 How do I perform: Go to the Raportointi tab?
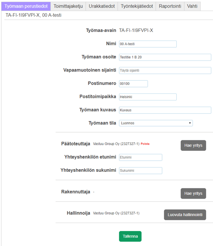(170, 6)
